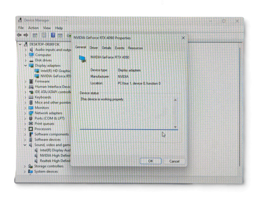Click the Manufacturer value 'NVIDIA'
The image size is (267, 201).
(123, 77)
